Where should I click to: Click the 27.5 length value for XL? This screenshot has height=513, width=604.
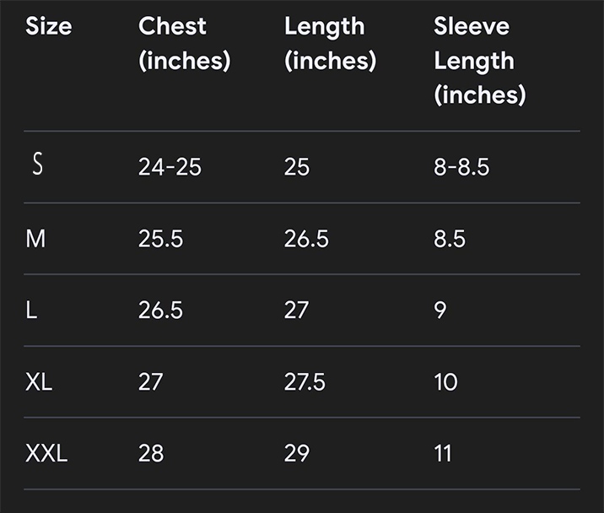pos(305,382)
